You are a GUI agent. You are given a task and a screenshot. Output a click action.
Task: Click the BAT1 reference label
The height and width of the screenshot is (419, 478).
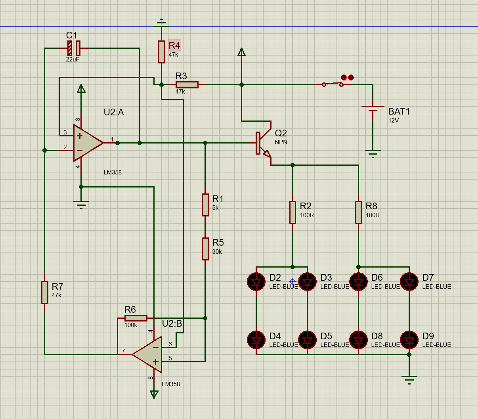coord(399,111)
